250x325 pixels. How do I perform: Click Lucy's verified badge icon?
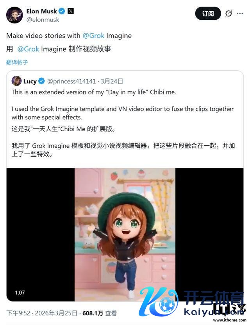click(x=42, y=81)
